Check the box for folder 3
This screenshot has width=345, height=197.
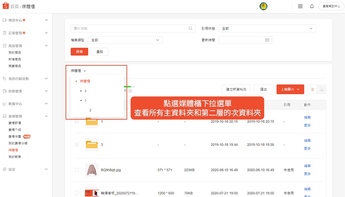77,145
